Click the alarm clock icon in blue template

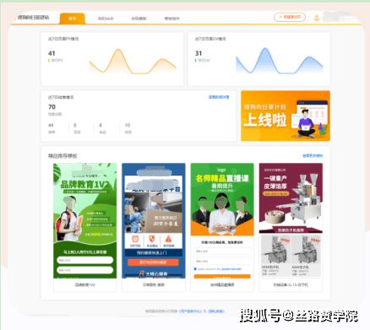click(x=135, y=239)
